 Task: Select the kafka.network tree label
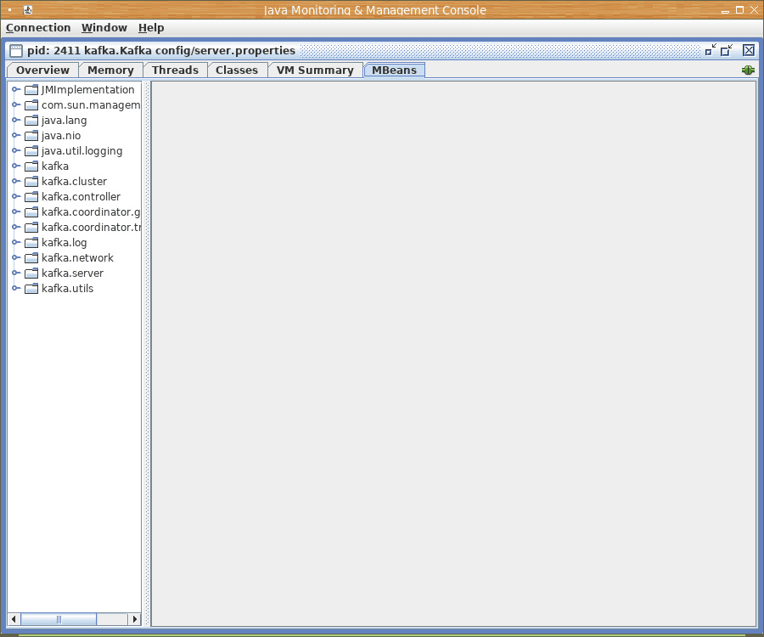click(77, 258)
